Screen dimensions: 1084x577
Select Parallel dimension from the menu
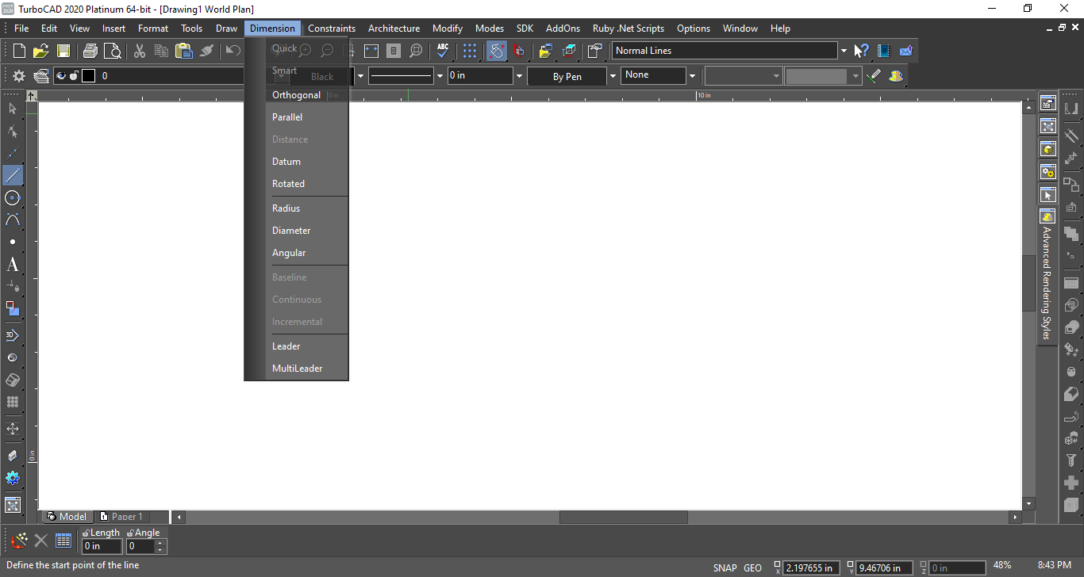pos(287,117)
